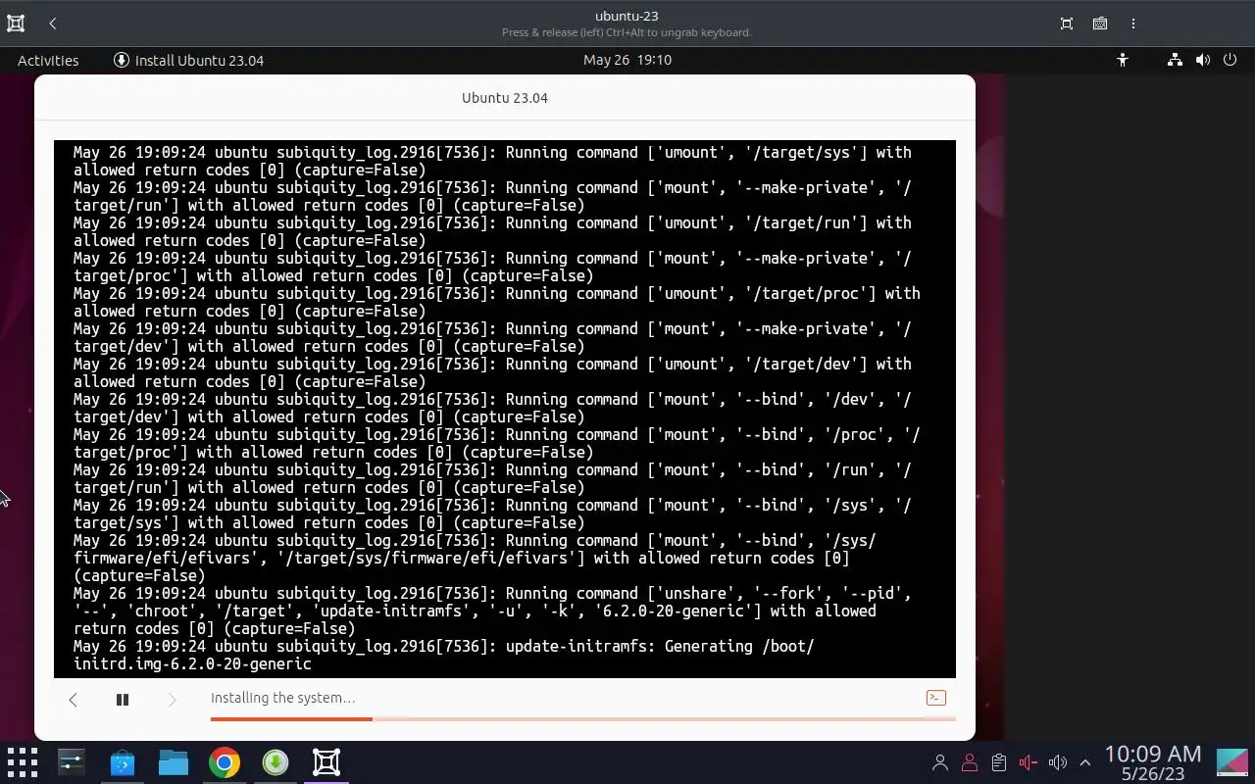Click the volume speaker icon in guest top bar
1255x784 pixels.
(x=1203, y=60)
